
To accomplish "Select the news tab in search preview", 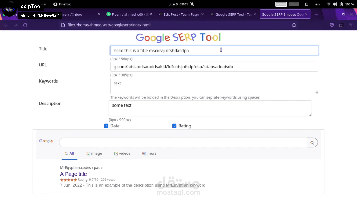I will (149, 153).
